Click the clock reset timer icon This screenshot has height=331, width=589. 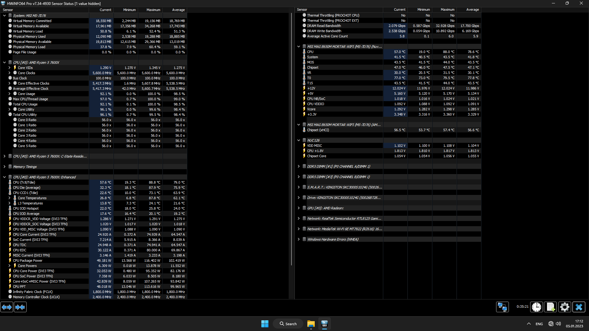click(536, 307)
